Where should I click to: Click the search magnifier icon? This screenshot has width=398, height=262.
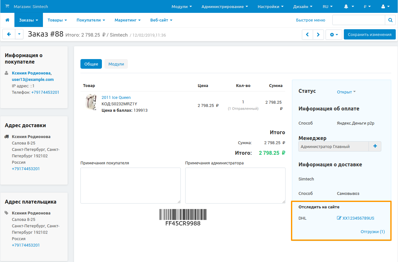tap(390, 20)
